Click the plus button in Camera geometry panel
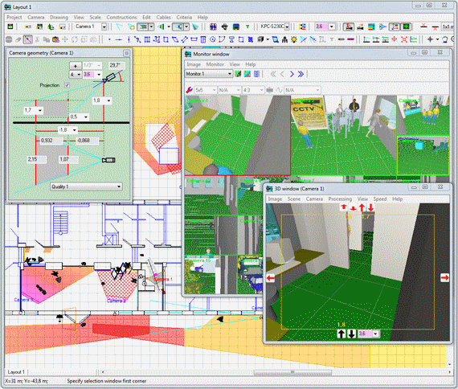This screenshot has height=389, width=458. pyautogui.click(x=75, y=66)
